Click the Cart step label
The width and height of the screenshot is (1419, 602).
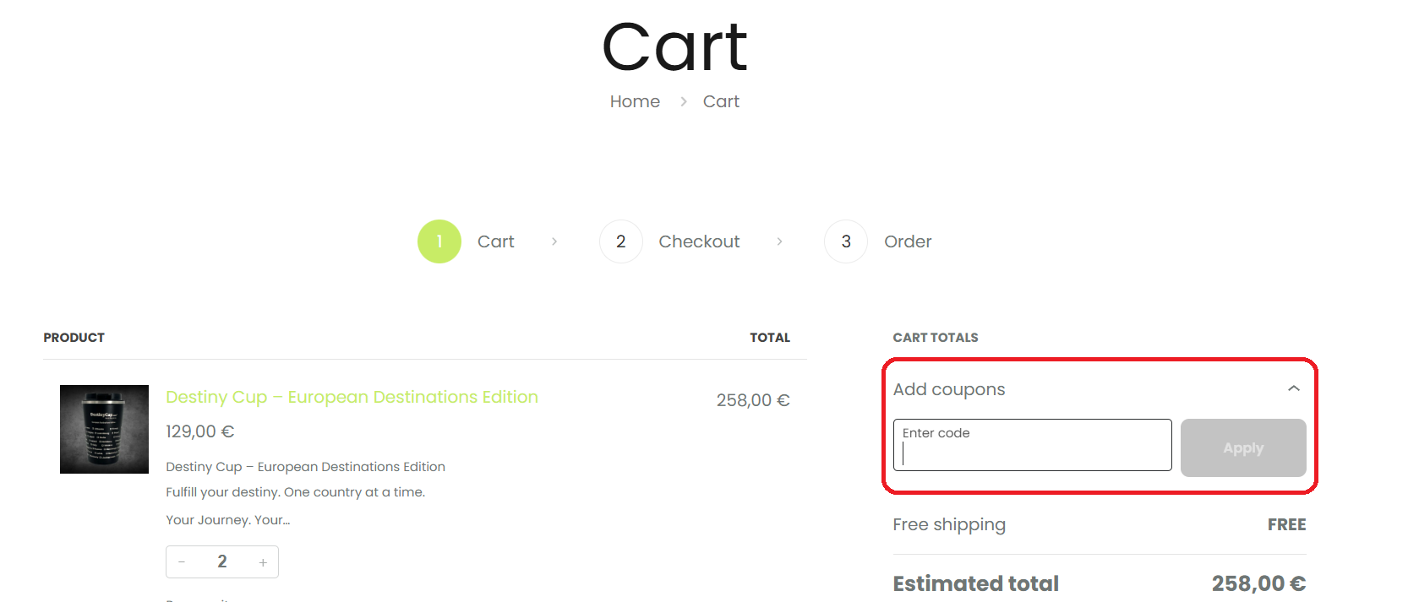tap(495, 241)
